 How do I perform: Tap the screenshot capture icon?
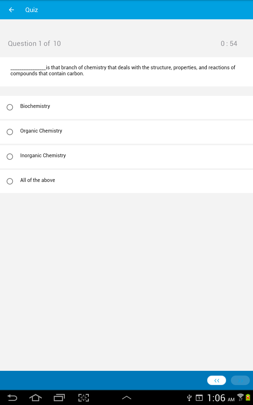coord(84,397)
